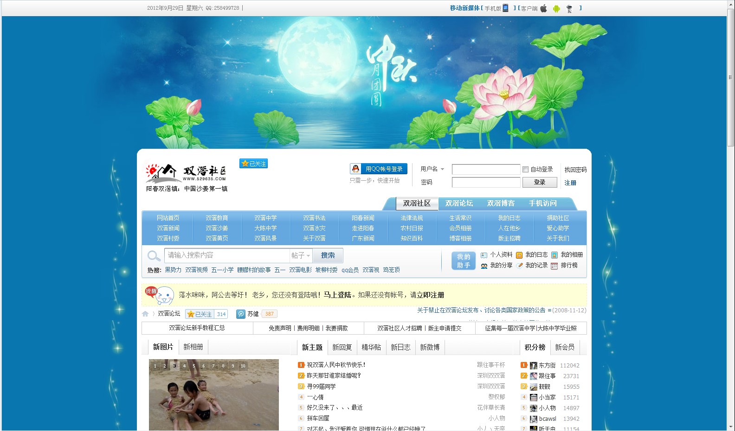Image resolution: width=735 pixels, height=431 pixels.
Task: Switch to 双滘博客 tab
Action: tap(501, 203)
